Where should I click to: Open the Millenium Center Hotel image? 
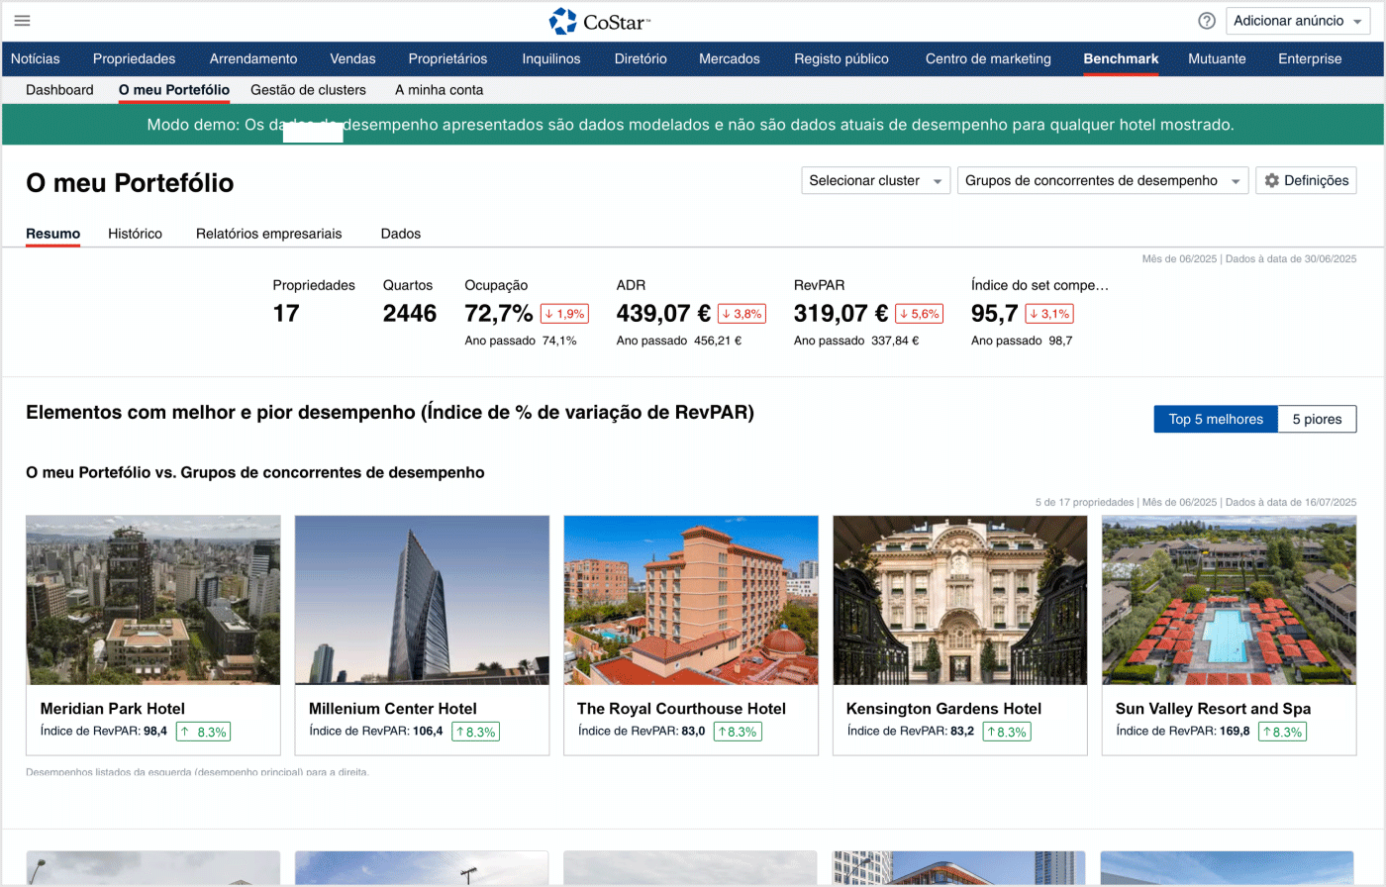click(422, 600)
